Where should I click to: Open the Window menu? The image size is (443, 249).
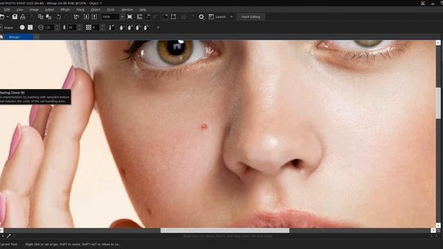pos(127,10)
